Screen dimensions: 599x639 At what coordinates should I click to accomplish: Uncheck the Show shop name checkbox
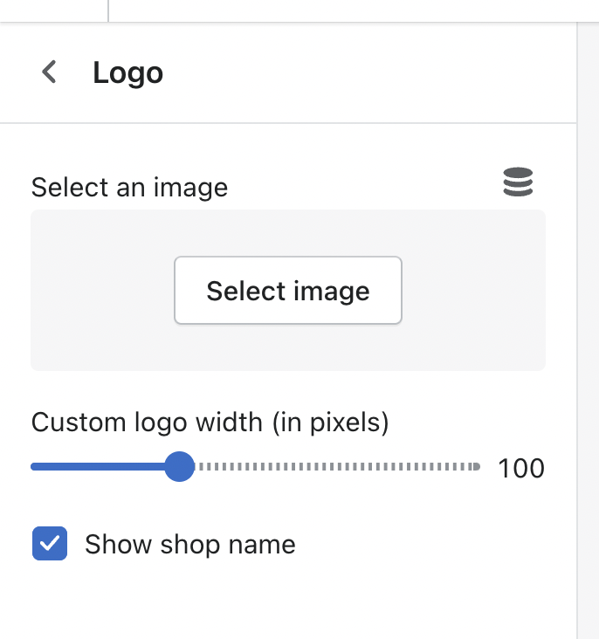click(50, 544)
